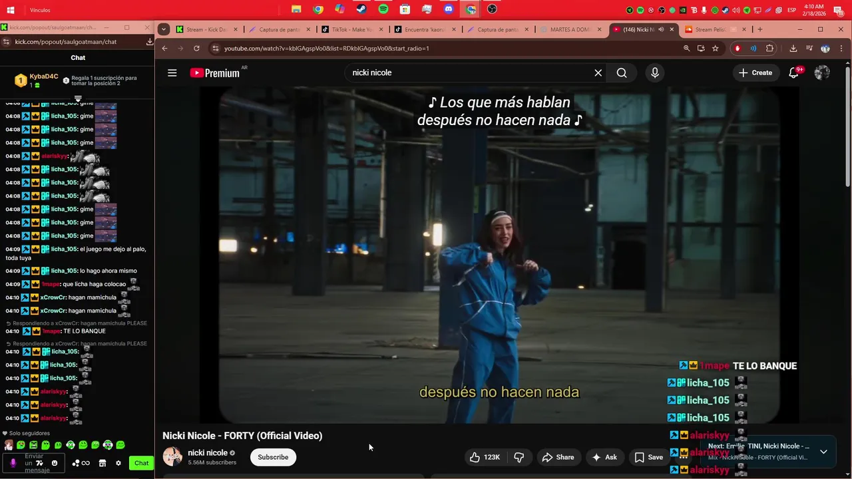Open the Create menu on YouTube

pos(755,73)
